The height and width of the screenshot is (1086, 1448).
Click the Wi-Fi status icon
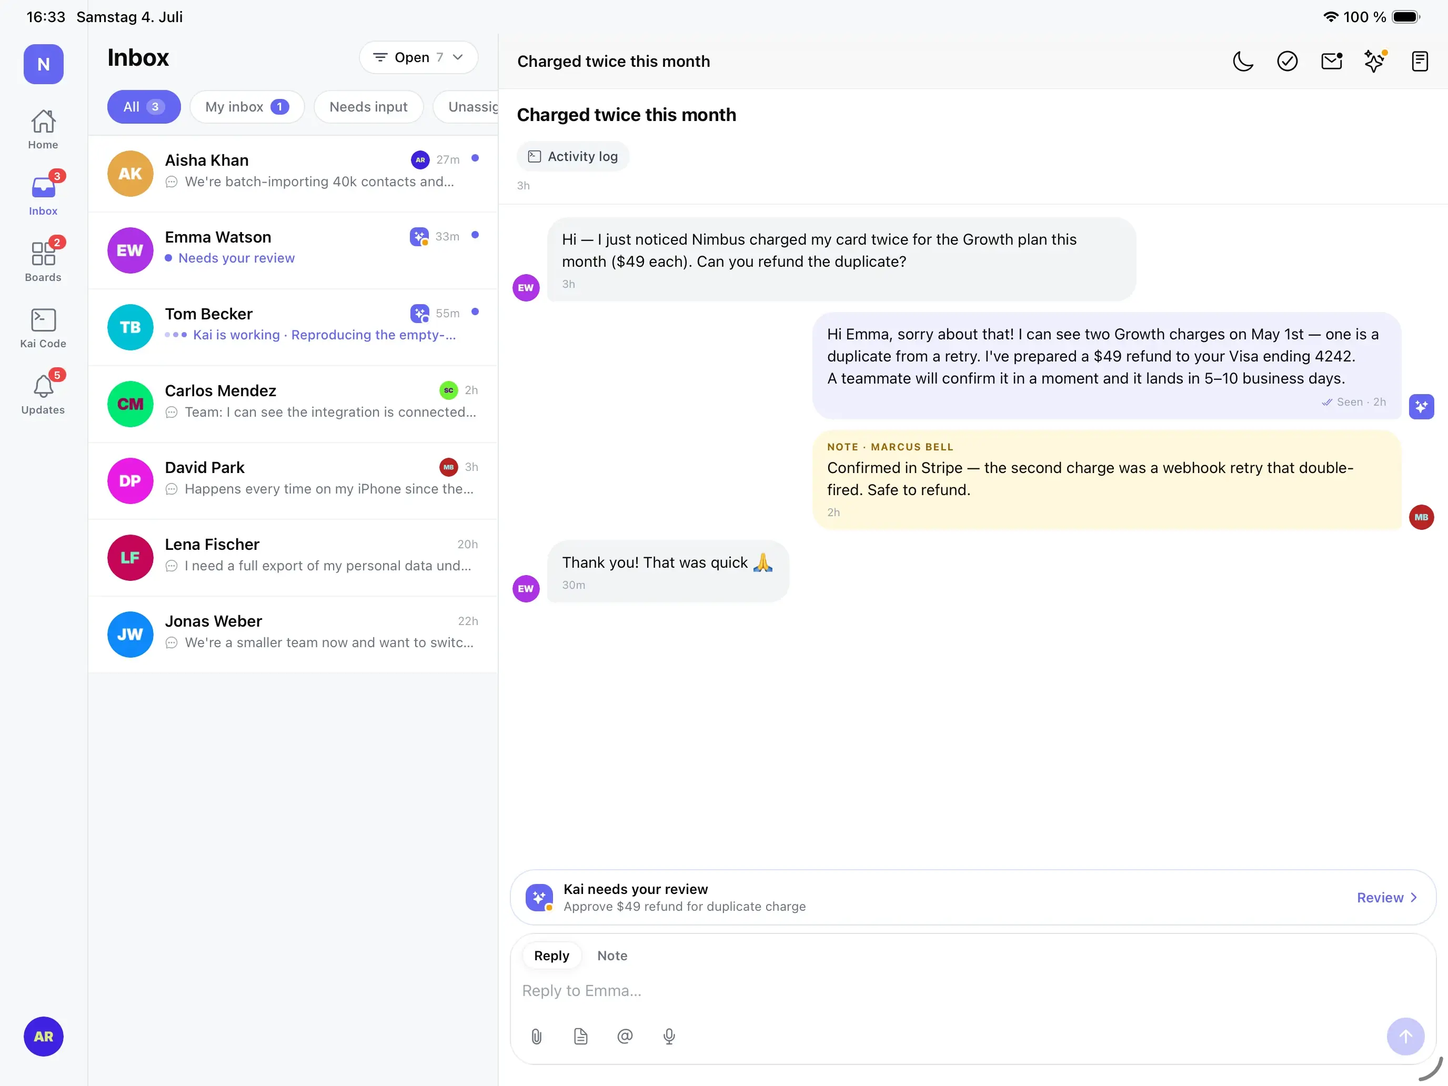pyautogui.click(x=1330, y=17)
